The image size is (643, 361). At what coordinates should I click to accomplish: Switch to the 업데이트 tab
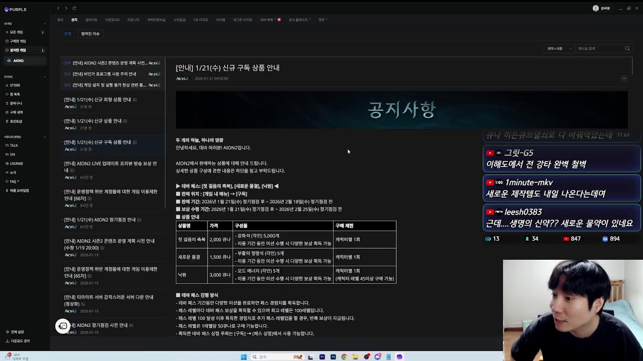pos(91,20)
